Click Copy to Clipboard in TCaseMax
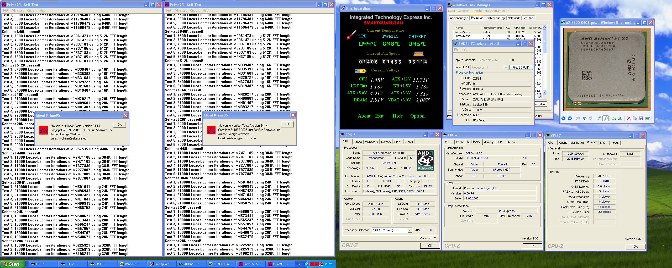Screen dimensions: 672x268 coord(465,60)
